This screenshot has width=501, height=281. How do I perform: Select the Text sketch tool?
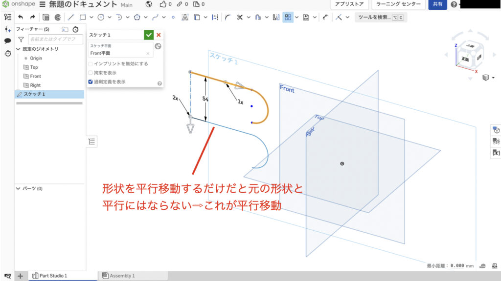point(185,17)
